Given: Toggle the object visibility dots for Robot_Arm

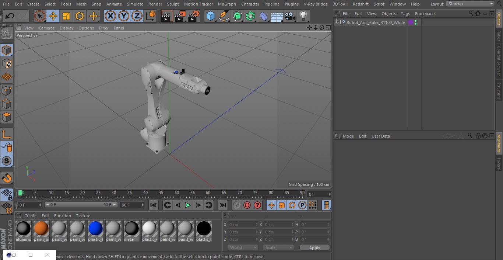Looking at the screenshot, I should [x=416, y=22].
